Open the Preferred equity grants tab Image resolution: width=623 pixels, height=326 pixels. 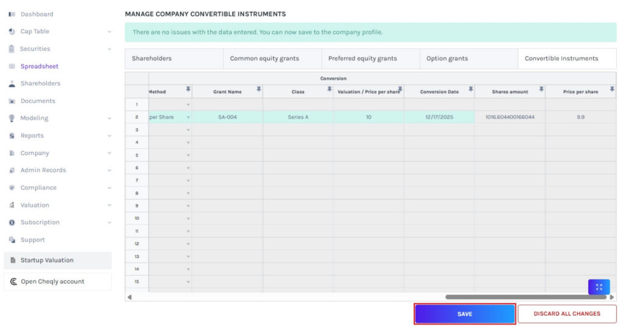363,58
